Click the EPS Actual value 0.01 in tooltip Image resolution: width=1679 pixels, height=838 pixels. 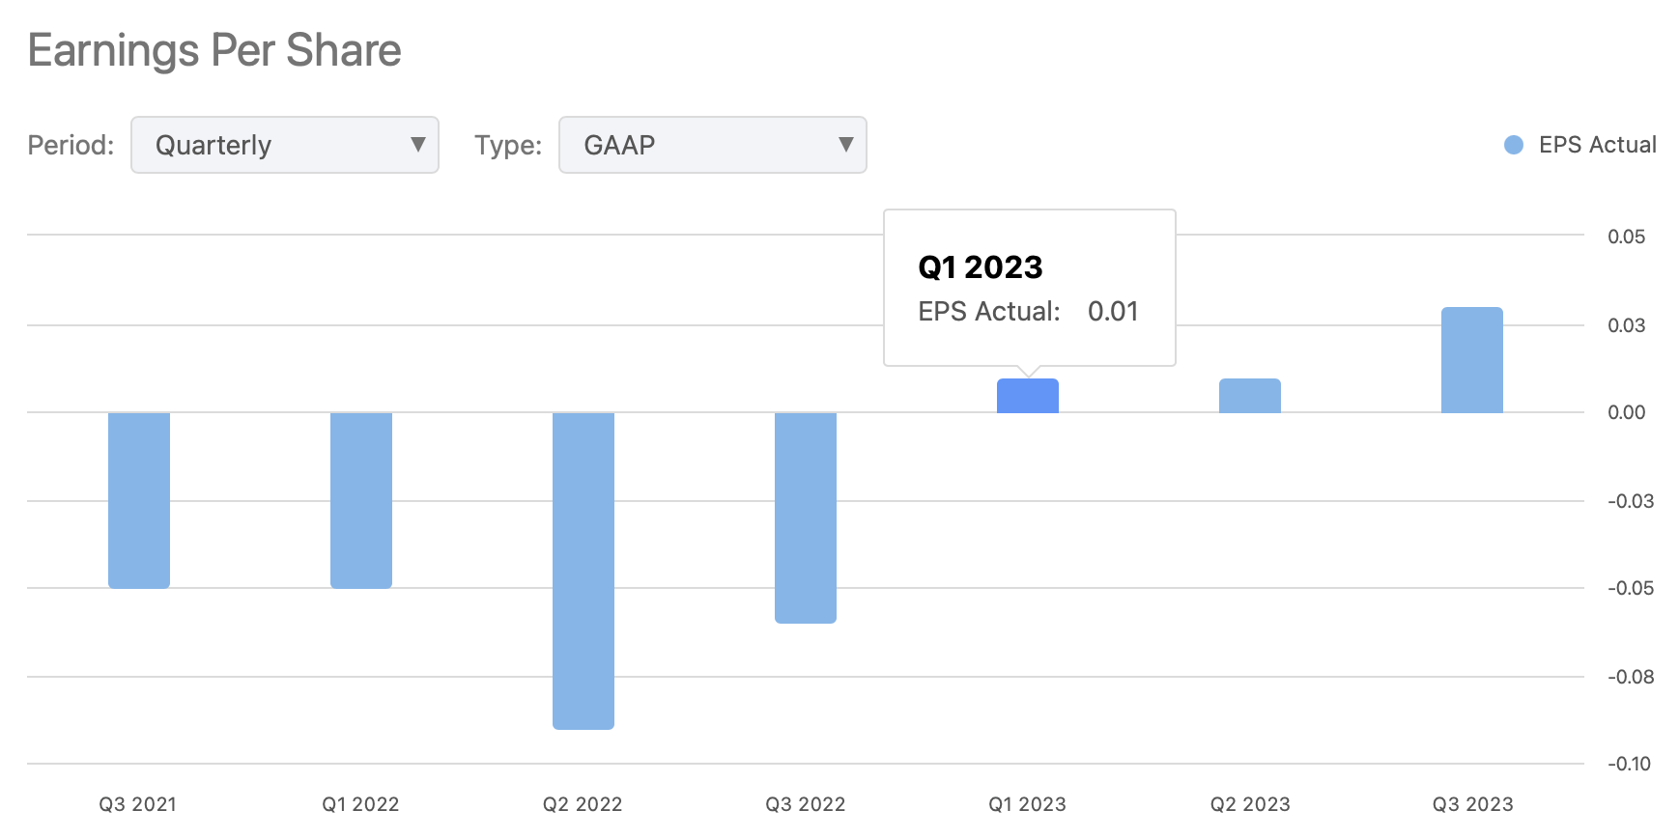[1113, 311]
